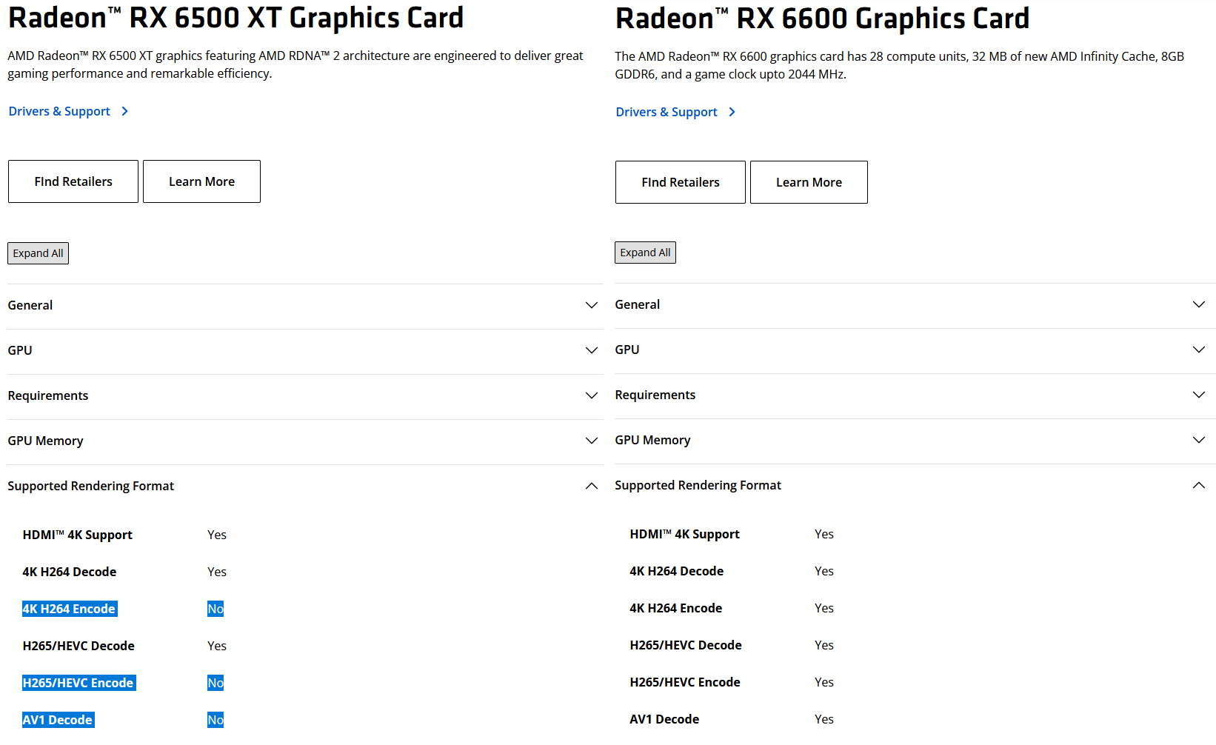1216x745 pixels.
Task: Click H265/HEVC Decode label under RX 6500 XT
Action: point(78,646)
